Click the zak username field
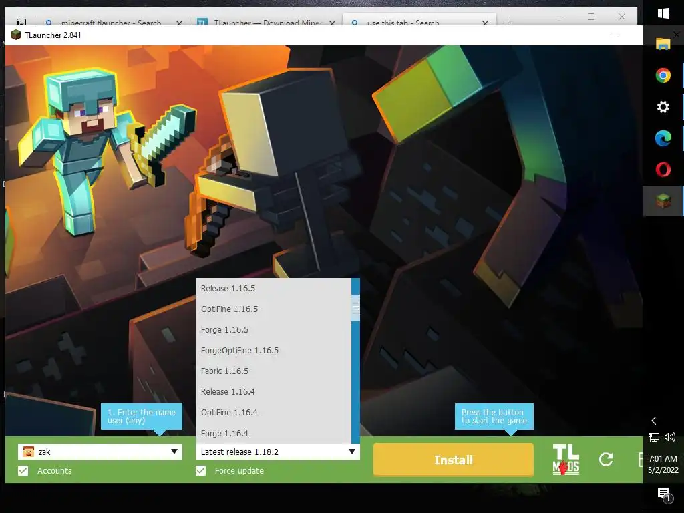 click(x=100, y=452)
